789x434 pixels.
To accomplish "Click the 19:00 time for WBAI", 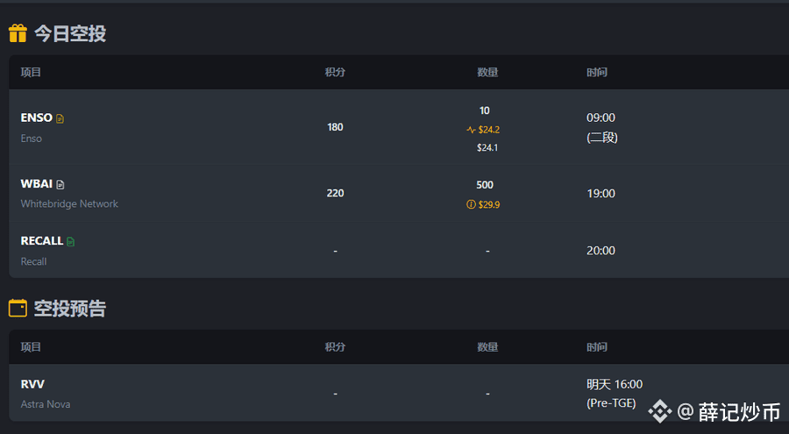I will tap(601, 194).
